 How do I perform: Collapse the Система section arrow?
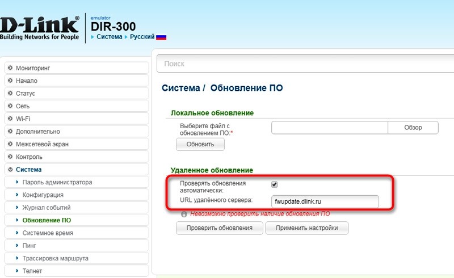click(10, 170)
